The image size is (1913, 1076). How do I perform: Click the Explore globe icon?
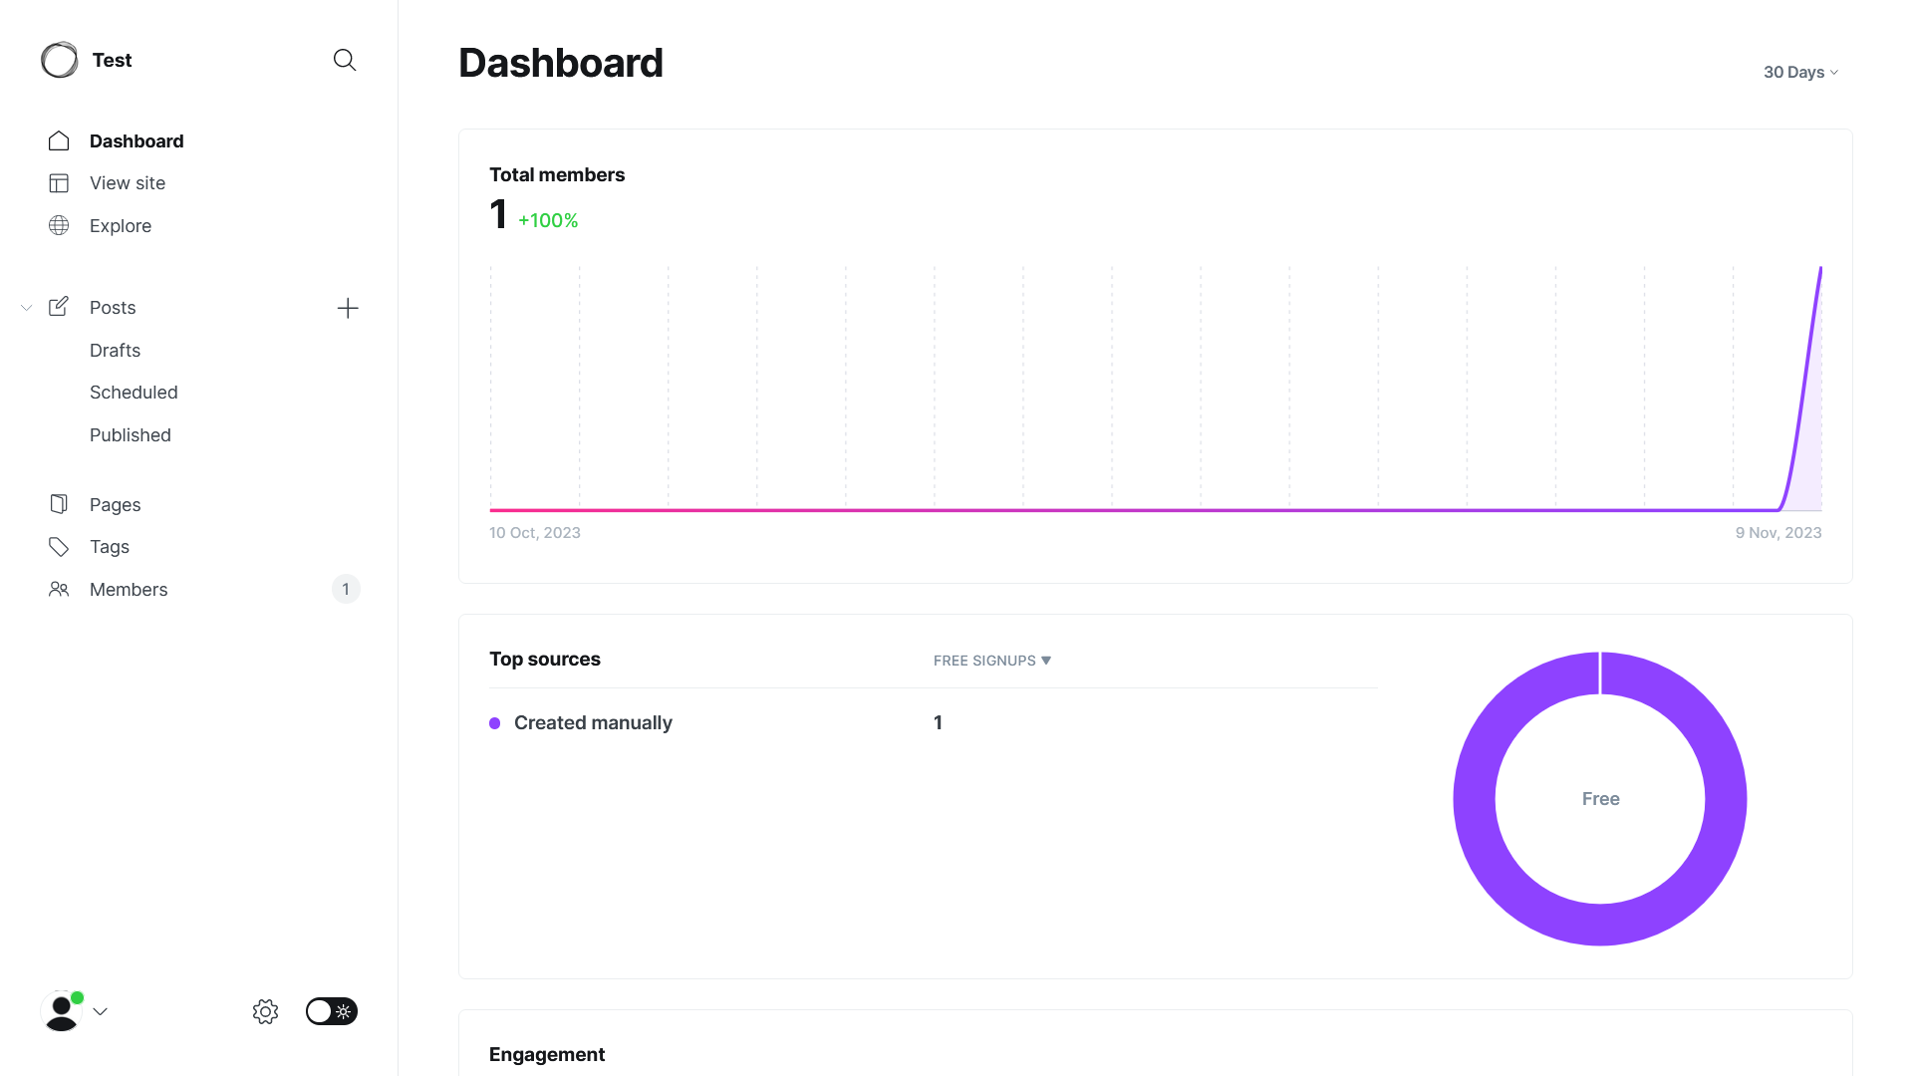(59, 225)
